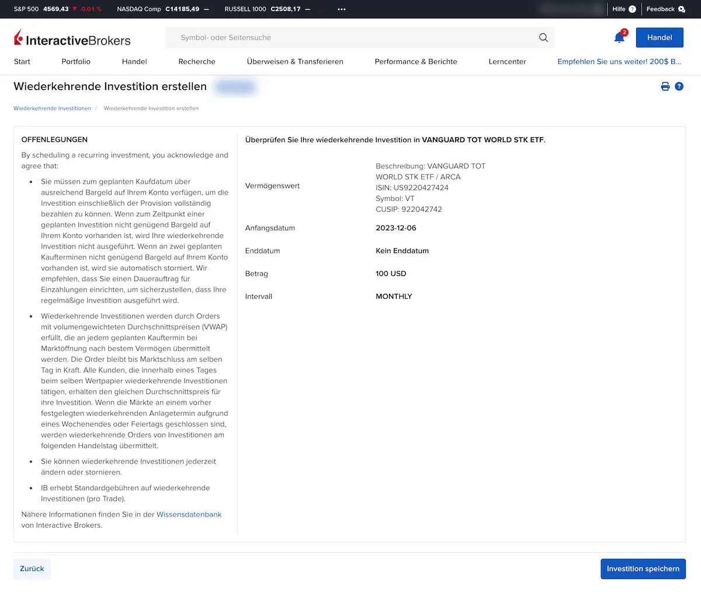
Task: Click the Interactive Brokers logo
Action: click(x=72, y=39)
